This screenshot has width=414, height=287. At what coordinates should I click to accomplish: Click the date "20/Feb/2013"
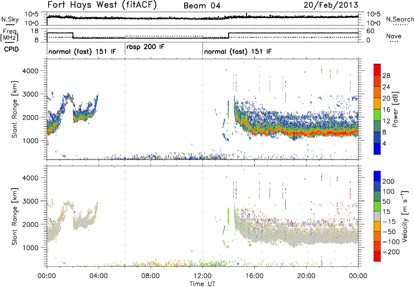[331, 5]
